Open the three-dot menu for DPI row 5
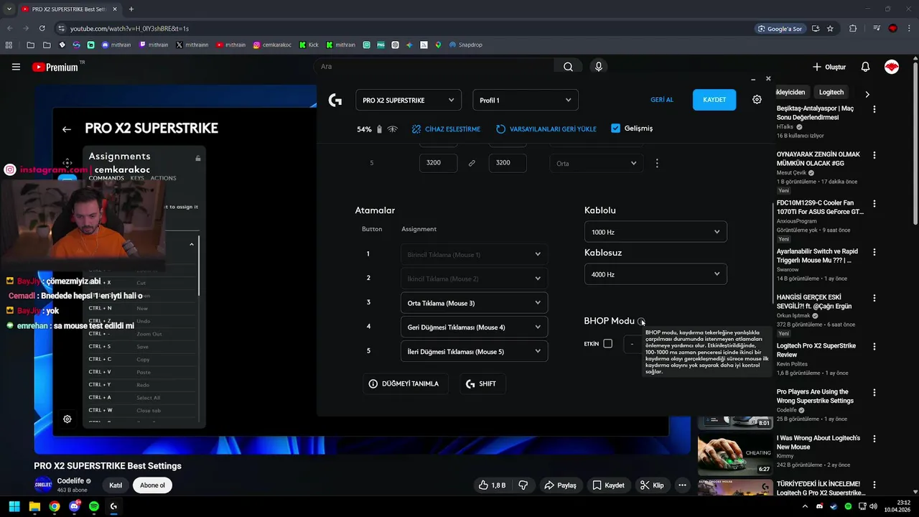 coord(657,163)
